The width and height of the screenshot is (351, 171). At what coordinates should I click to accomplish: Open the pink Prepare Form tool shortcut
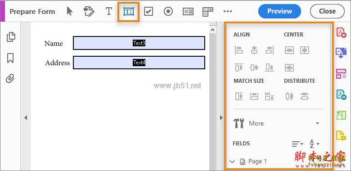coord(341,74)
